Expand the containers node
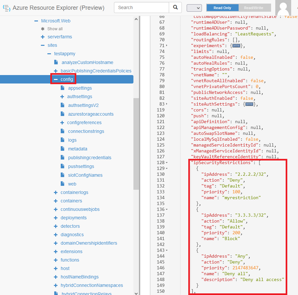298x295 pixels. click(x=56, y=201)
